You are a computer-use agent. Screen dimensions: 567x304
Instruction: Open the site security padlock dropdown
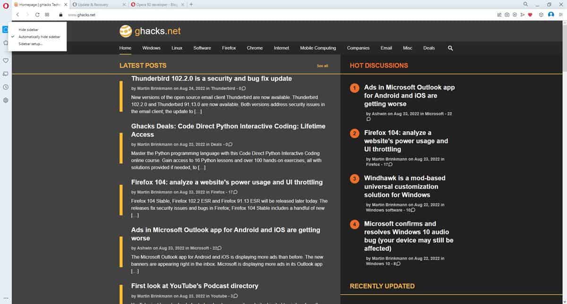[x=60, y=15]
